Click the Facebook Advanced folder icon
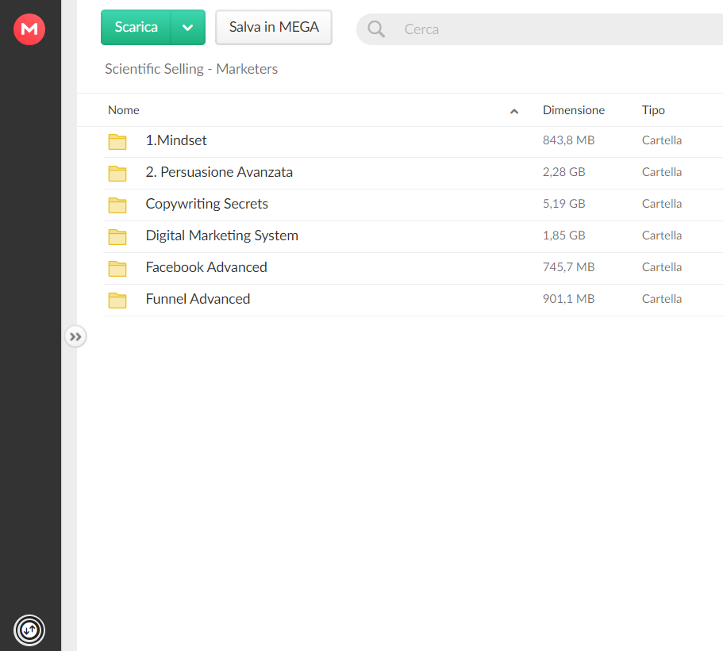Screen dimensions: 723x651 [x=117, y=269]
